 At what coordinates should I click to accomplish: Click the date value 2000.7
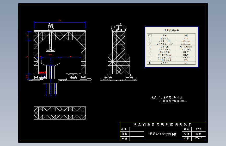[x=198, y=138]
